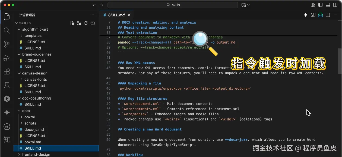Select highlighted SKILL.md under docx
Screen dimensions: 342x157
(56, 148)
